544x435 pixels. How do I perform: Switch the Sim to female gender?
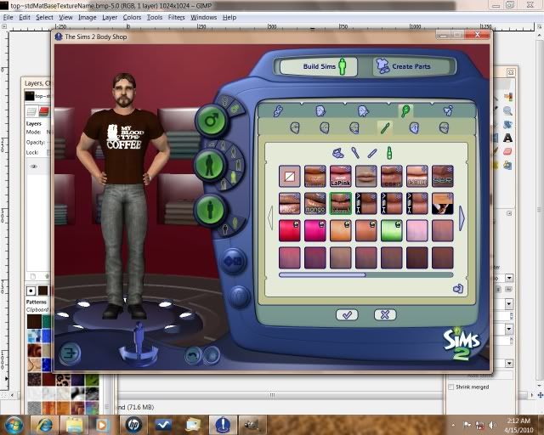(x=224, y=102)
